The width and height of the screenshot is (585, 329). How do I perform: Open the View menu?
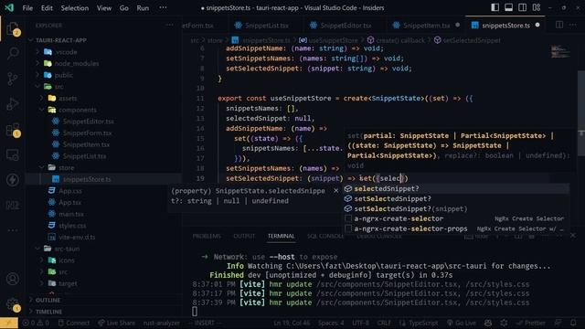pos(104,8)
